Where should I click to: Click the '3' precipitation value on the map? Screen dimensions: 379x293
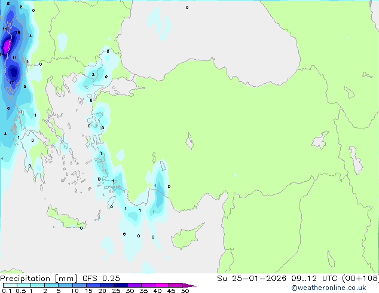[x=25, y=86]
